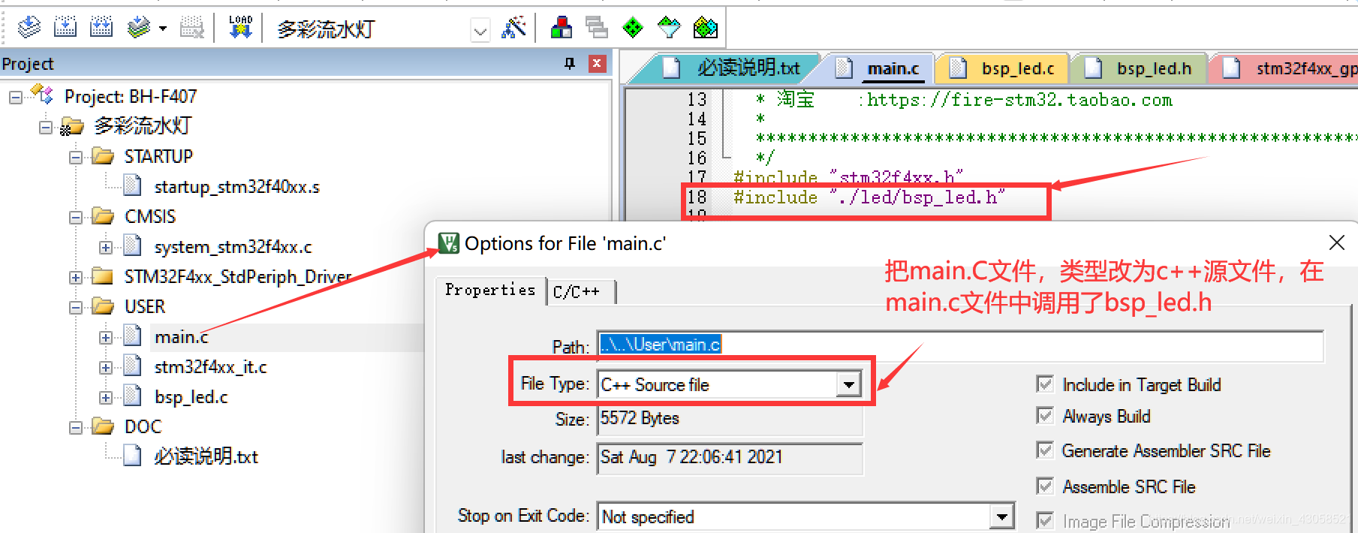Close the Options for File dialog
The image size is (1358, 533).
[1336, 242]
